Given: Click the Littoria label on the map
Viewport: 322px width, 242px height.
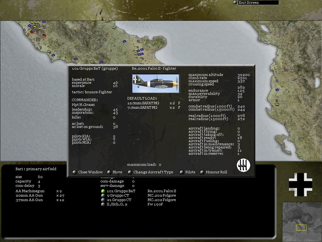Looking at the screenshot, I should coord(58,53).
